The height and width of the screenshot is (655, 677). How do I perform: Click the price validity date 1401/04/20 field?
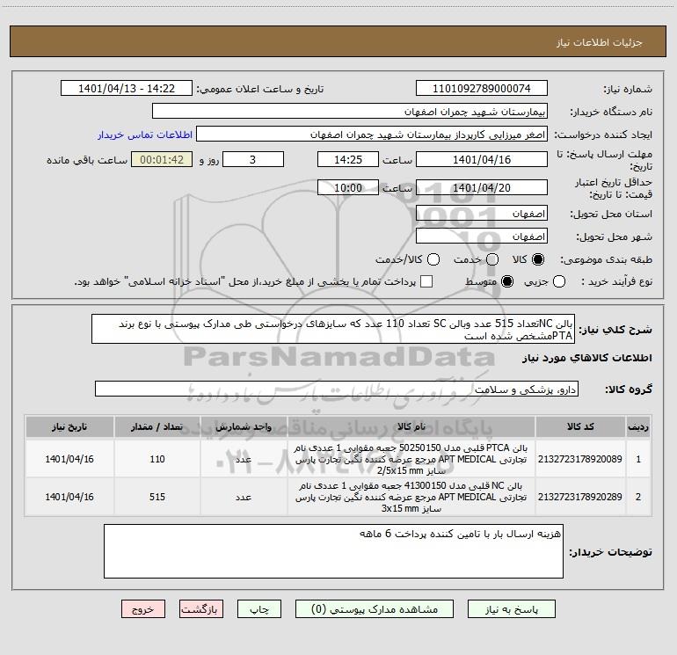[x=482, y=187]
